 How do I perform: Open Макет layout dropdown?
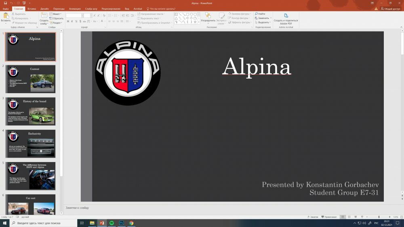coord(56,14)
